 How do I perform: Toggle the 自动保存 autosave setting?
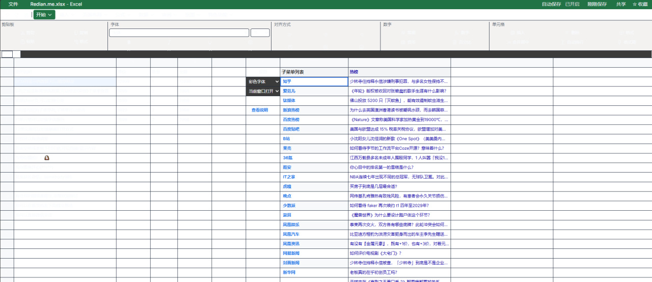pyautogui.click(x=552, y=4)
